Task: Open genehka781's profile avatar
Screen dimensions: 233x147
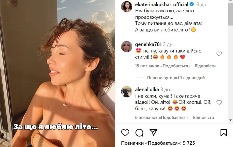Action: point(127,47)
